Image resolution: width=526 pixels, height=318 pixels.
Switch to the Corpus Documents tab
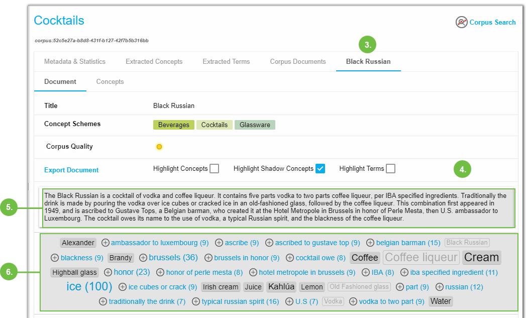[298, 61]
